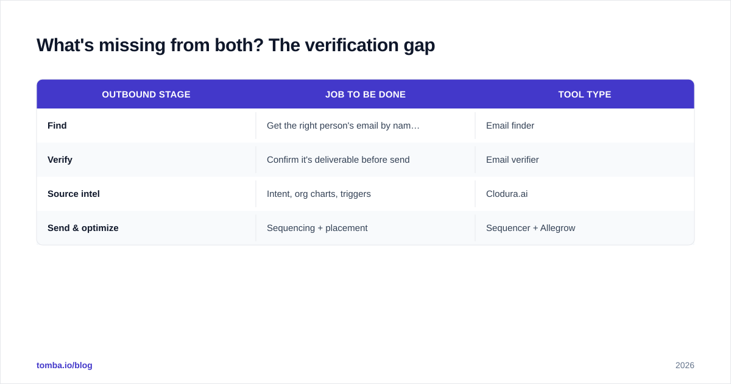Viewport: 731px width, 384px height.
Task: Select the TOOL TYPE column header
Action: 585,94
